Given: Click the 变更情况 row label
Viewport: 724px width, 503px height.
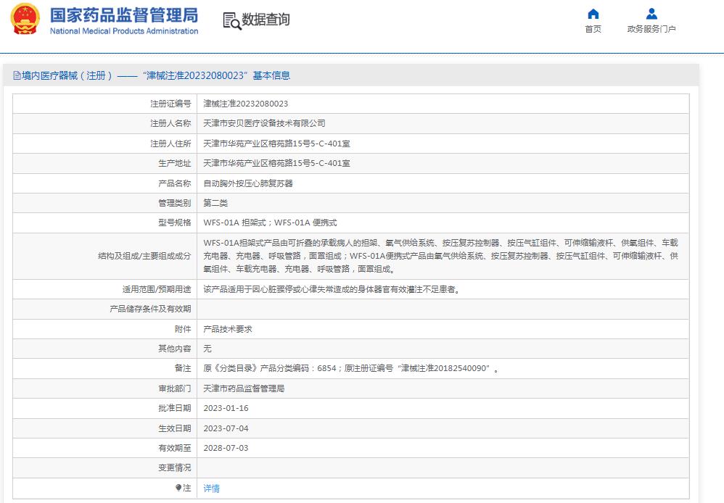Looking at the screenshot, I should click(x=175, y=467).
